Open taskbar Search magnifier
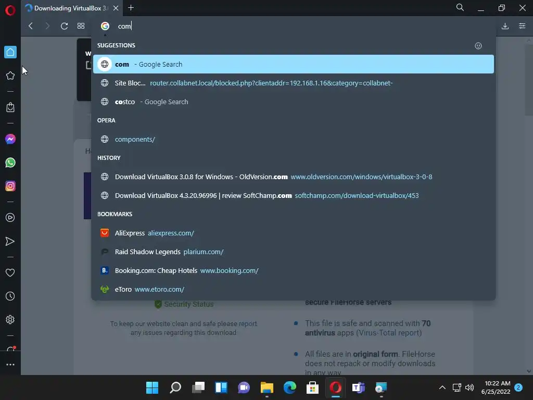Screen dimensions: 533x400 [x=175, y=387]
